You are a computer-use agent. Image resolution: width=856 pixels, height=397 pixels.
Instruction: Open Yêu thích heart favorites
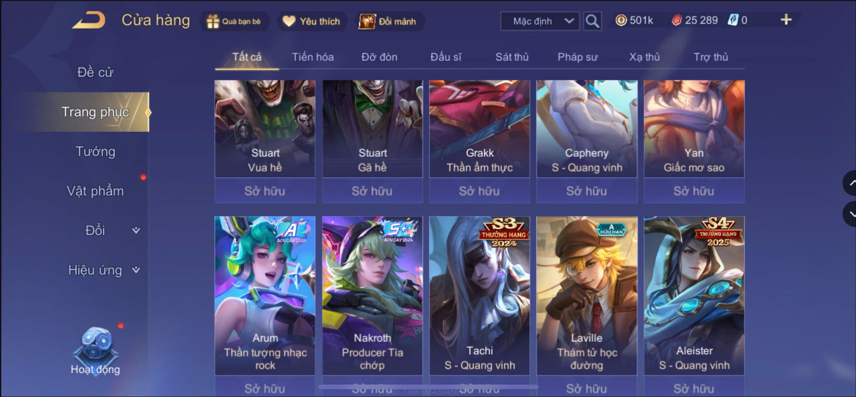click(312, 21)
